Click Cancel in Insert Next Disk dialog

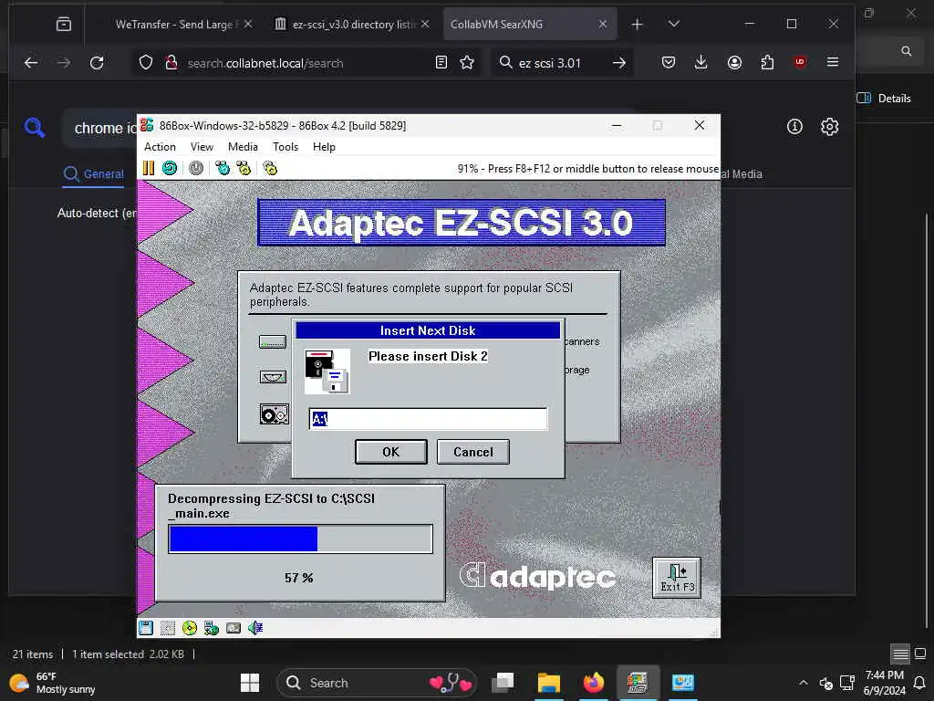point(473,452)
